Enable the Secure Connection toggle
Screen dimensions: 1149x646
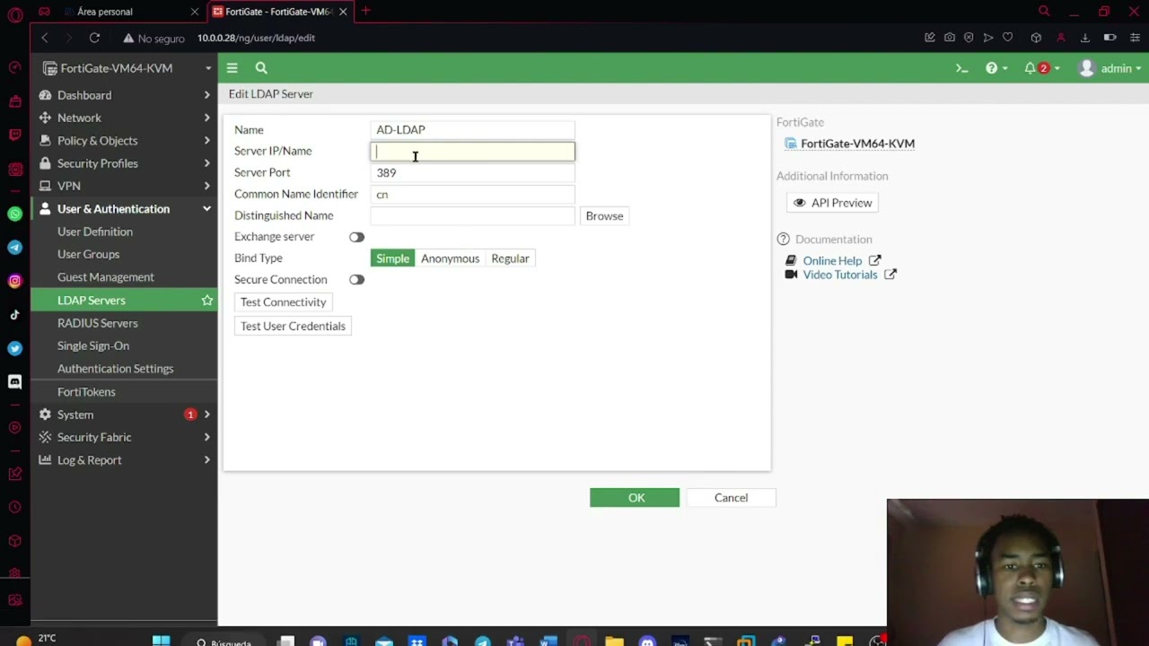coord(356,280)
